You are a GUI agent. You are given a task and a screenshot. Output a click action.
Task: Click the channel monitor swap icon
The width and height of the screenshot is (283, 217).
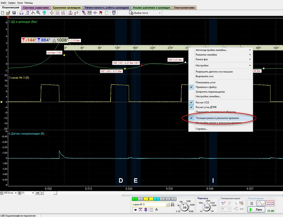[173, 205]
